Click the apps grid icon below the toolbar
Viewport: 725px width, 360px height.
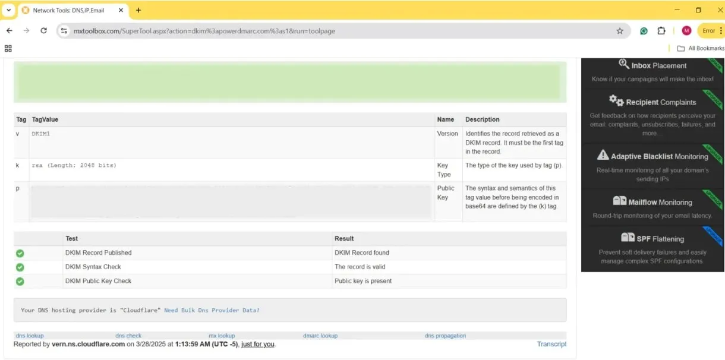pos(8,48)
